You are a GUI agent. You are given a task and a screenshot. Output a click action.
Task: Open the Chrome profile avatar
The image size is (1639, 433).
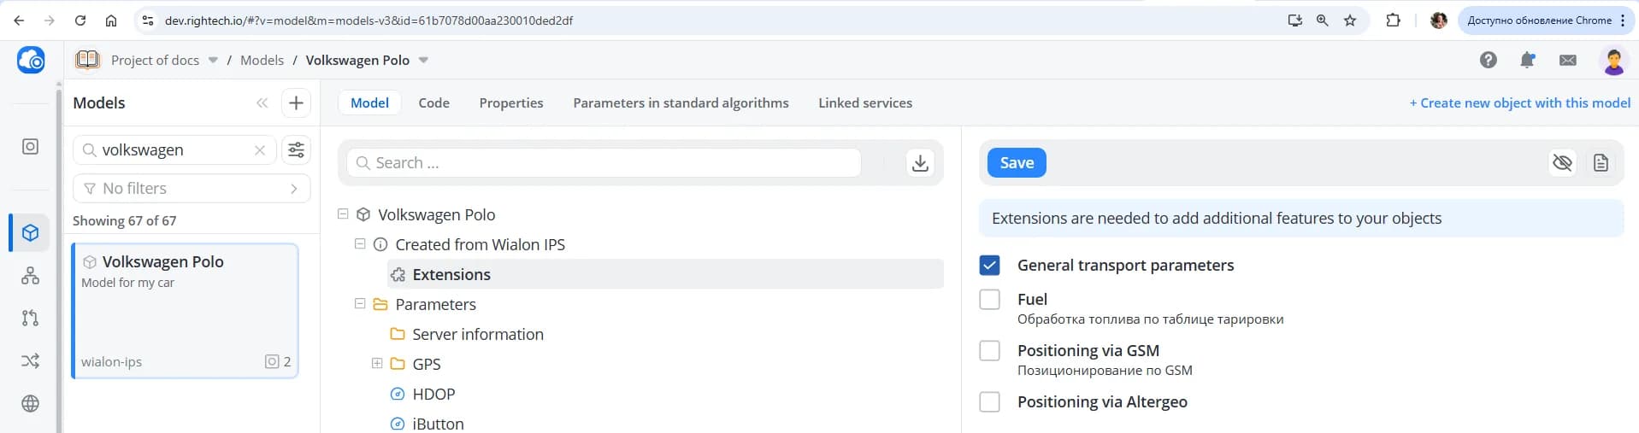coord(1439,20)
